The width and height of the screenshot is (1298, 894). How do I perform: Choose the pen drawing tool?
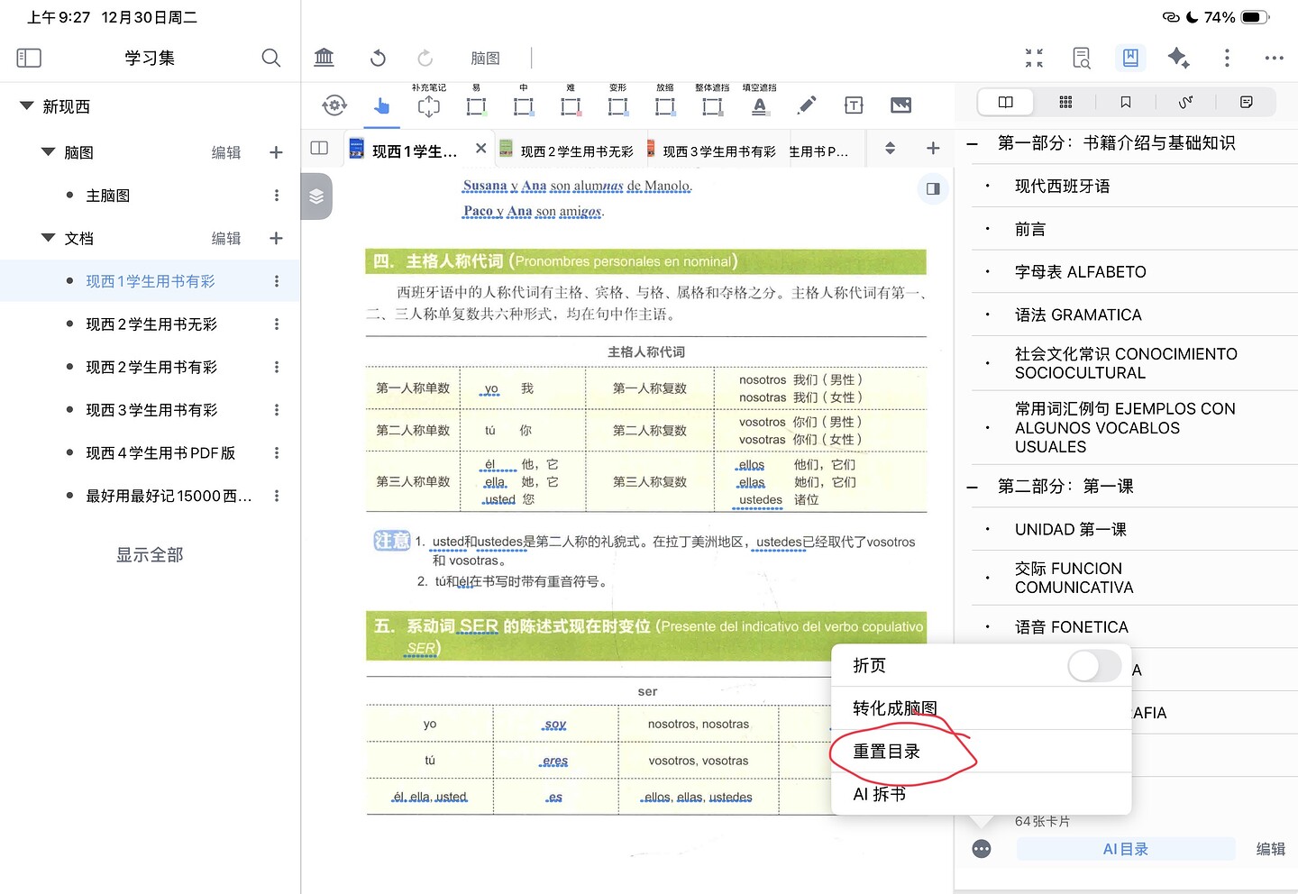pos(807,105)
